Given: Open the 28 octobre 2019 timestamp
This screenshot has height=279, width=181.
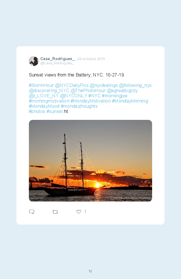Looking at the screenshot, I should tap(91, 59).
